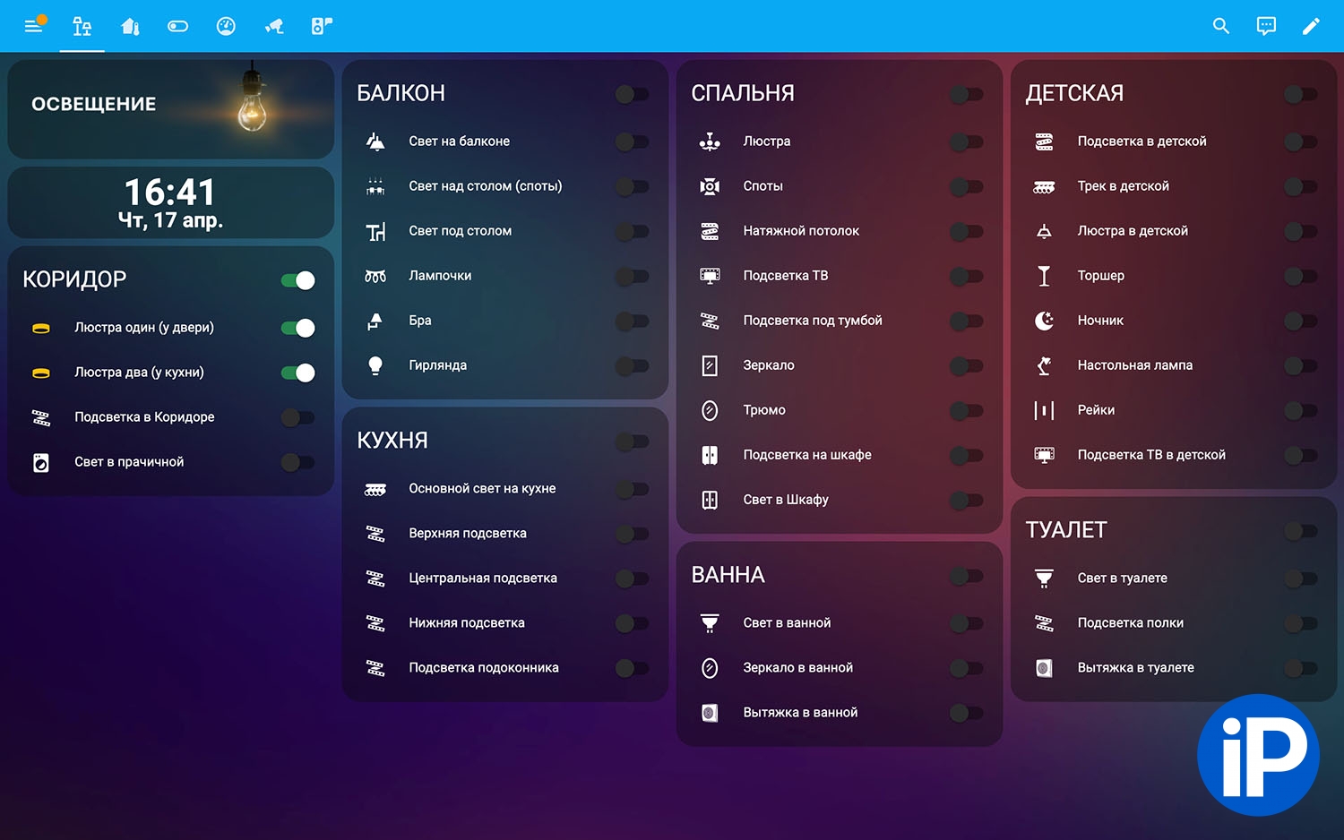Enable Подсветка под тумбой switch
Screen dimensions: 1344x840
point(967,321)
